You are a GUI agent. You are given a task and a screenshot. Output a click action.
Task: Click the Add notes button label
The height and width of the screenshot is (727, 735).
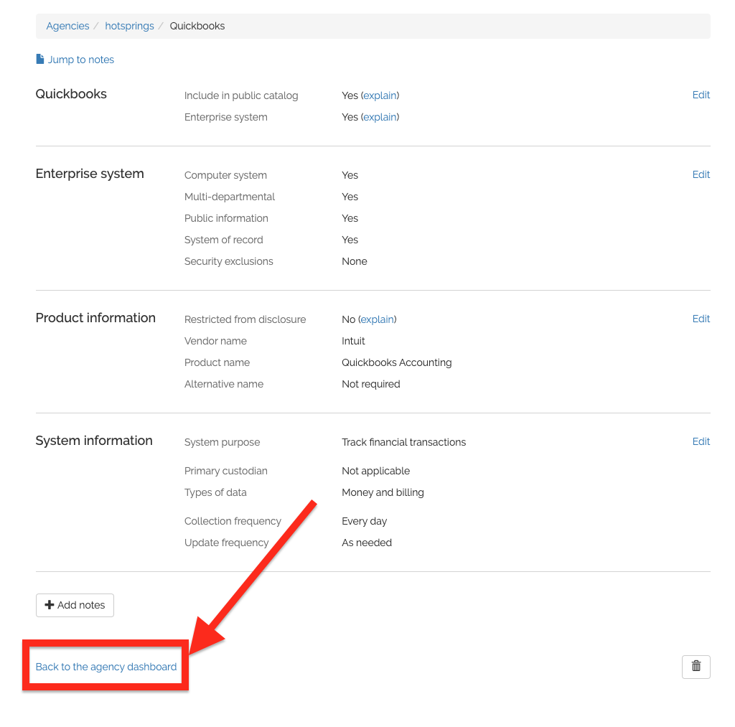81,605
